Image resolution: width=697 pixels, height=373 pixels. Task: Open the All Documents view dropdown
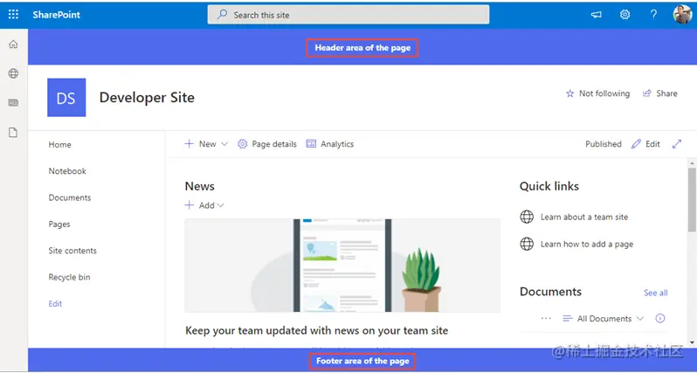[x=604, y=318]
